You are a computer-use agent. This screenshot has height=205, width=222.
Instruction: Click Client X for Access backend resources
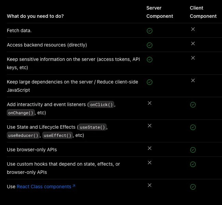(193, 44)
